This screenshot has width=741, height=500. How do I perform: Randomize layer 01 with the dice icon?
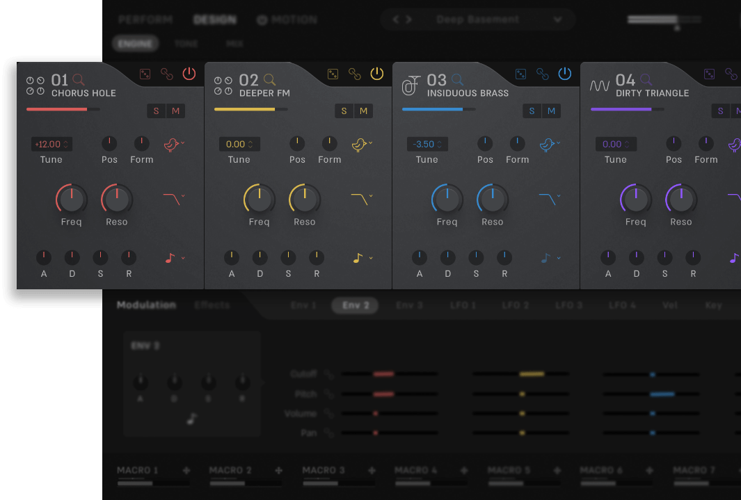coord(145,74)
